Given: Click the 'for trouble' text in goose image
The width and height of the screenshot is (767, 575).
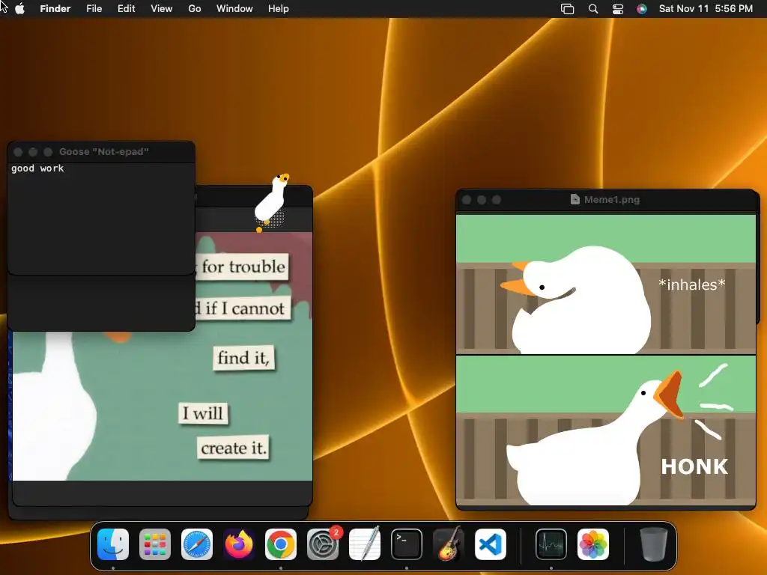Looking at the screenshot, I should pos(243,267).
